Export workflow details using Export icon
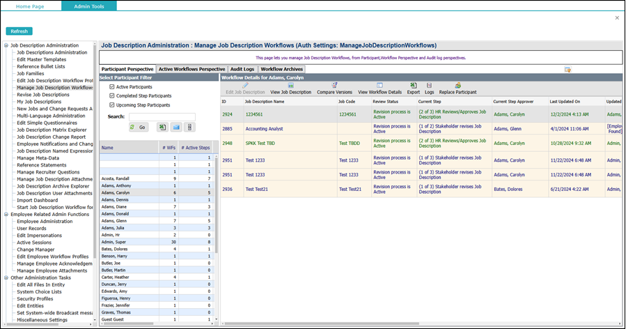 413,85
